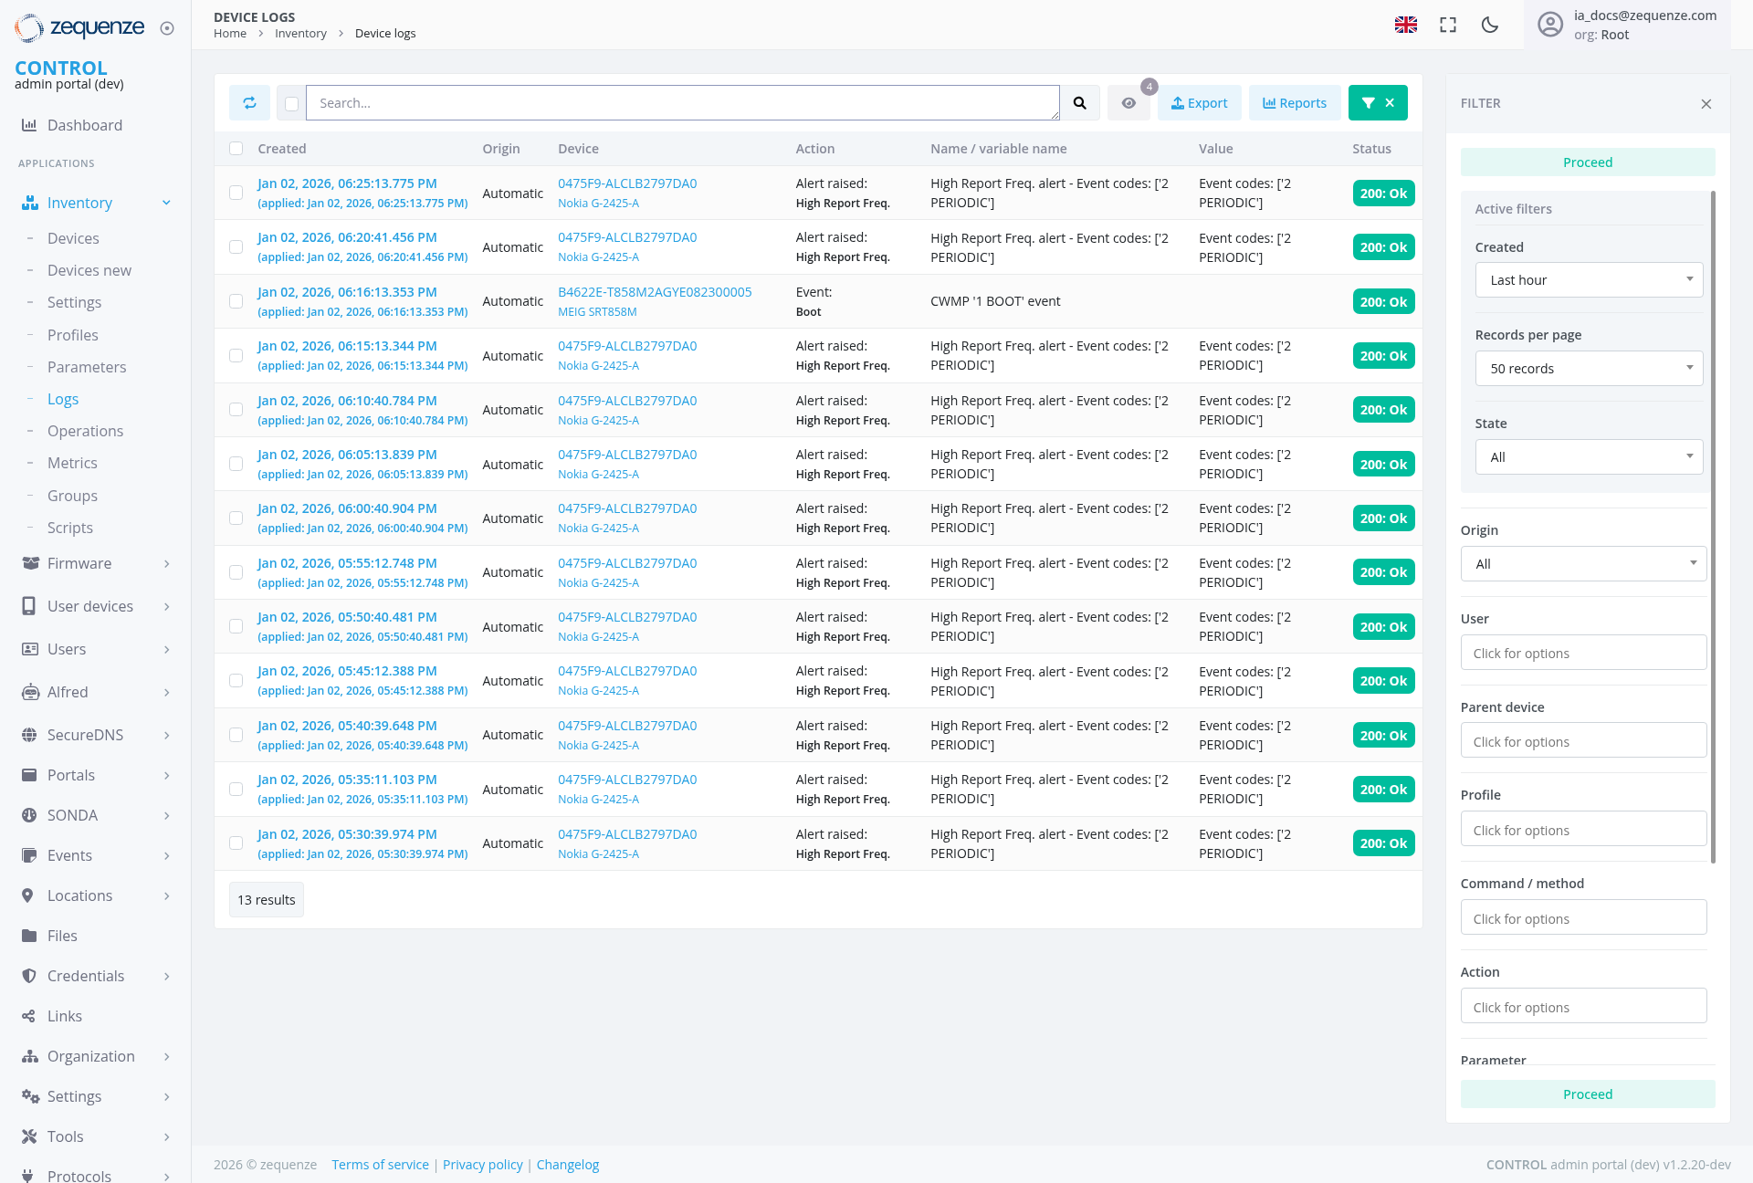This screenshot has height=1183, width=1753.
Task: Click the Alfred robot icon
Action: tap(29, 692)
